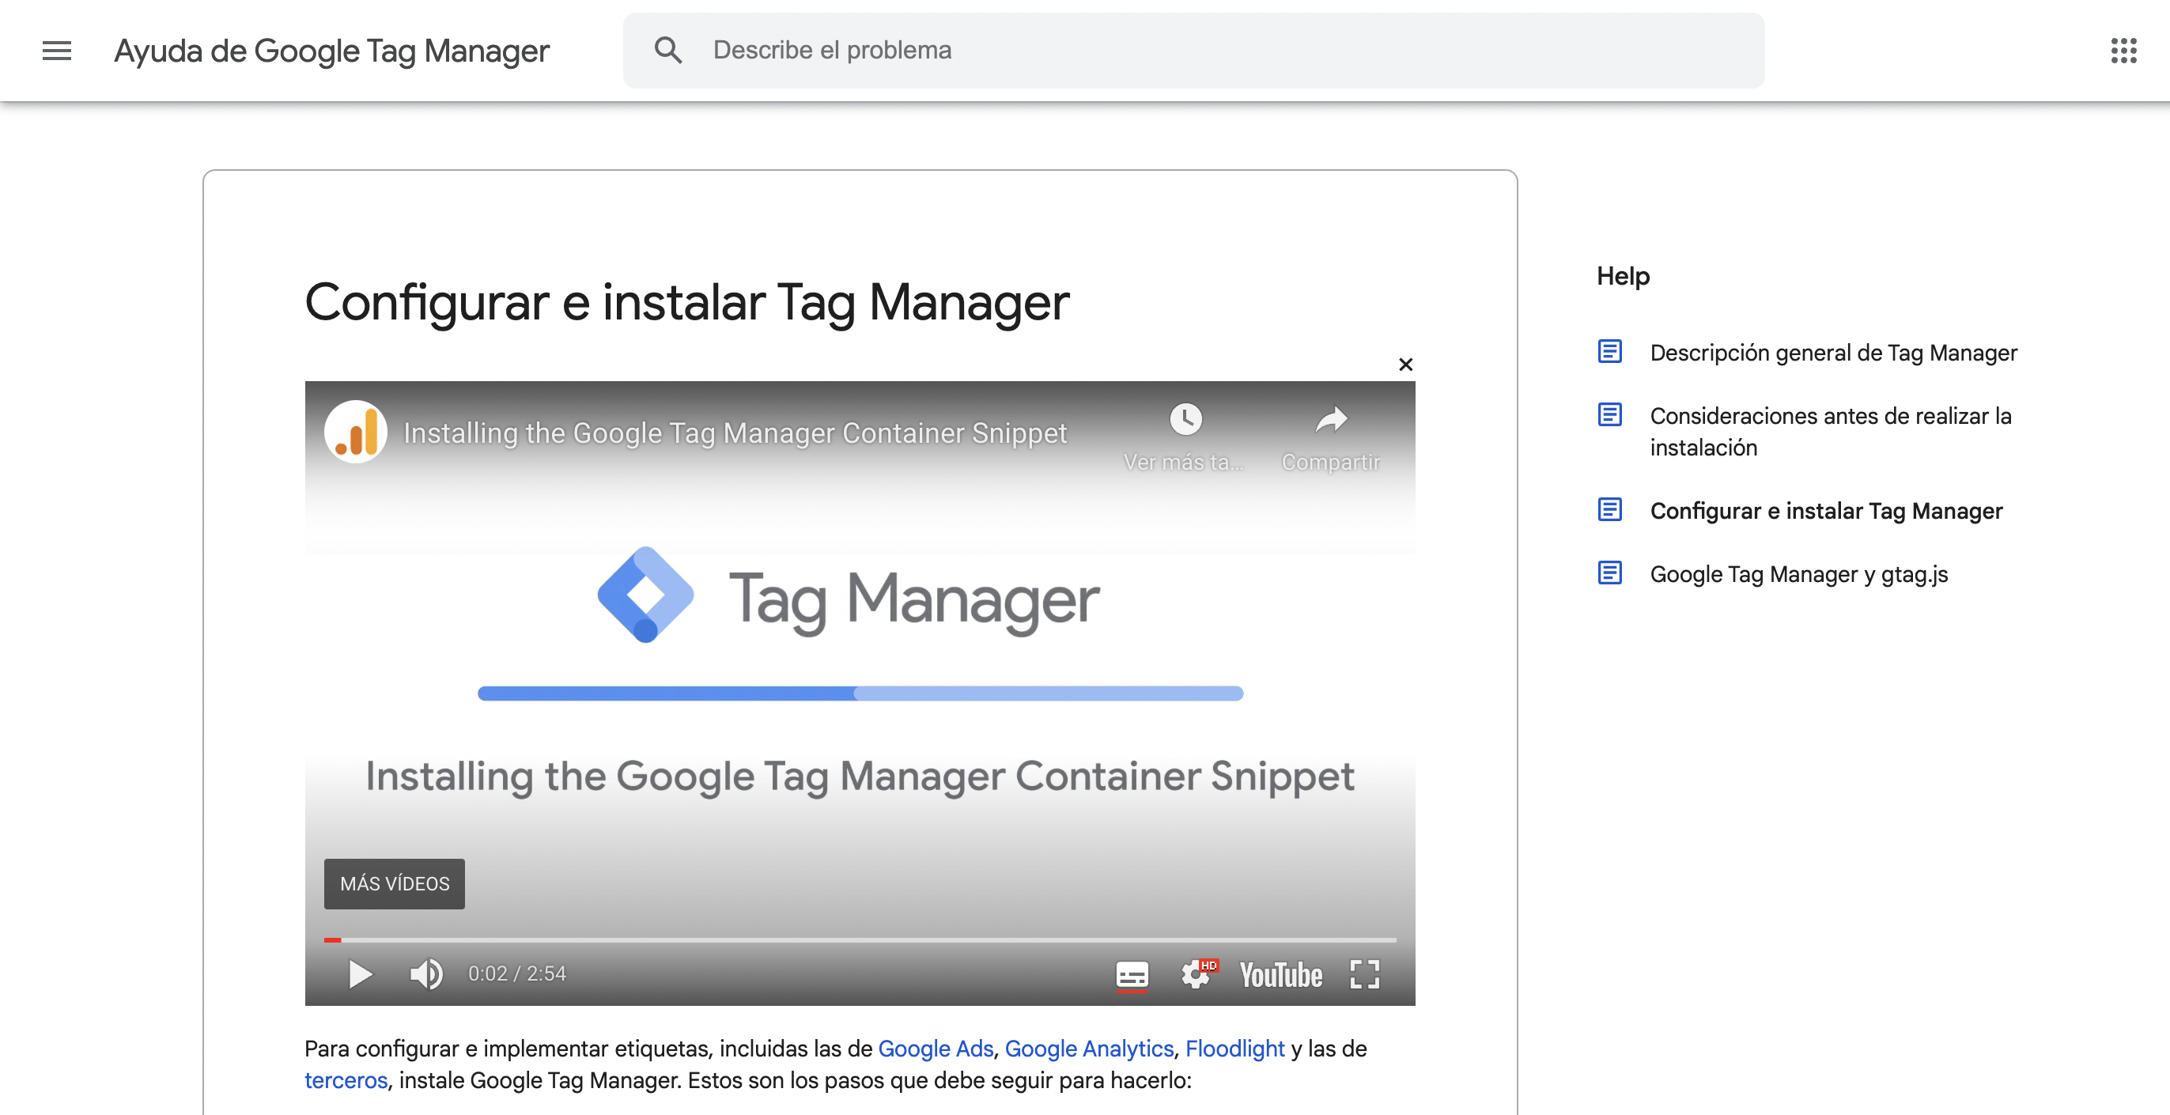
Task: Click the search magnifier icon
Action: (x=668, y=51)
